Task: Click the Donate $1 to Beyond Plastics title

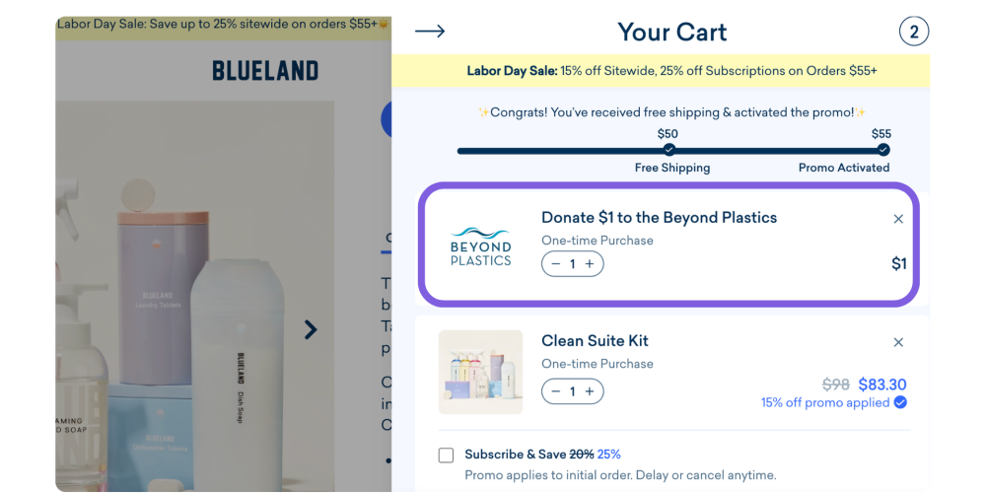Action: pyautogui.click(x=659, y=217)
